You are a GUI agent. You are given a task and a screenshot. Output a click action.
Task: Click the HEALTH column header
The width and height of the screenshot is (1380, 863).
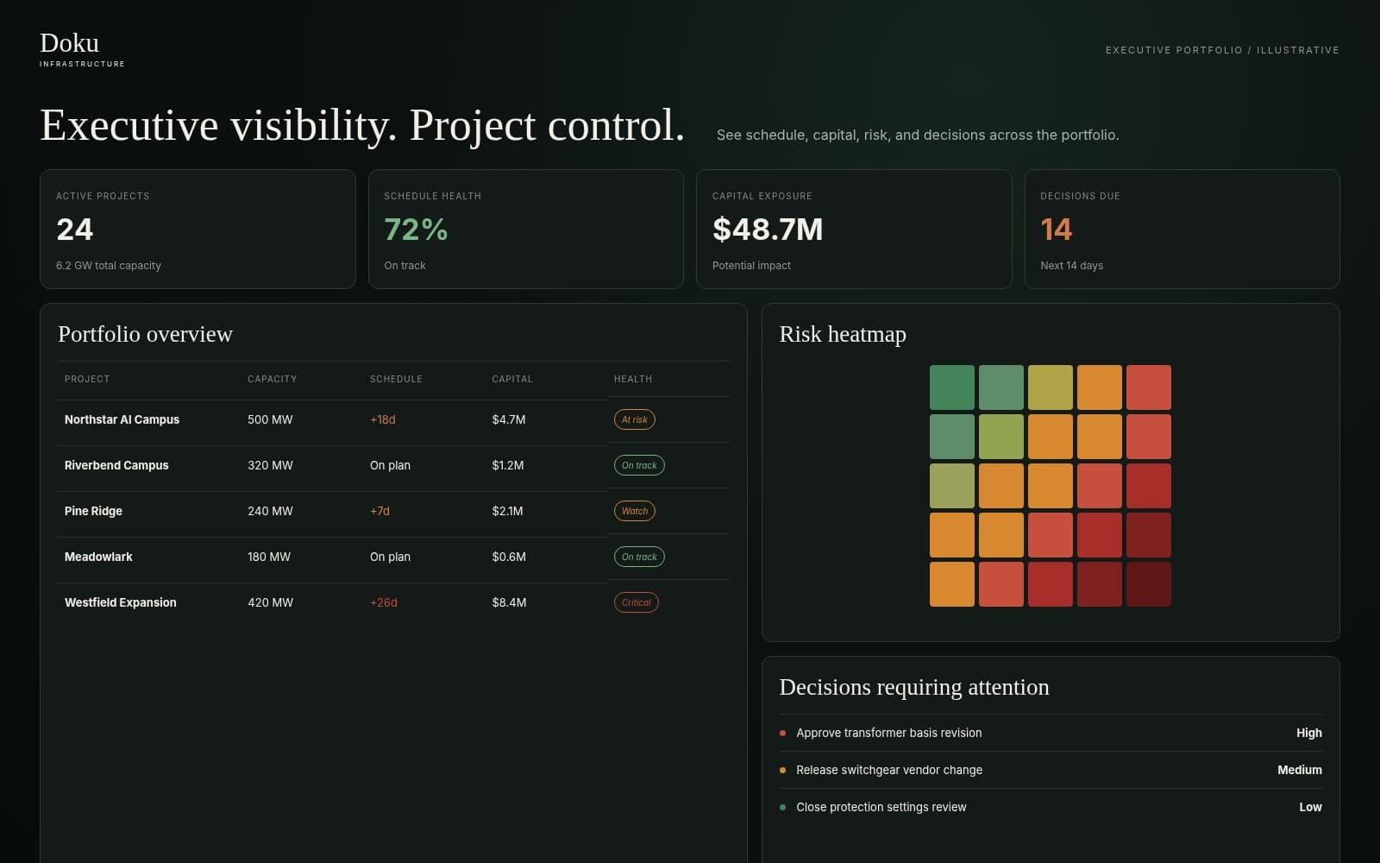tap(633, 379)
